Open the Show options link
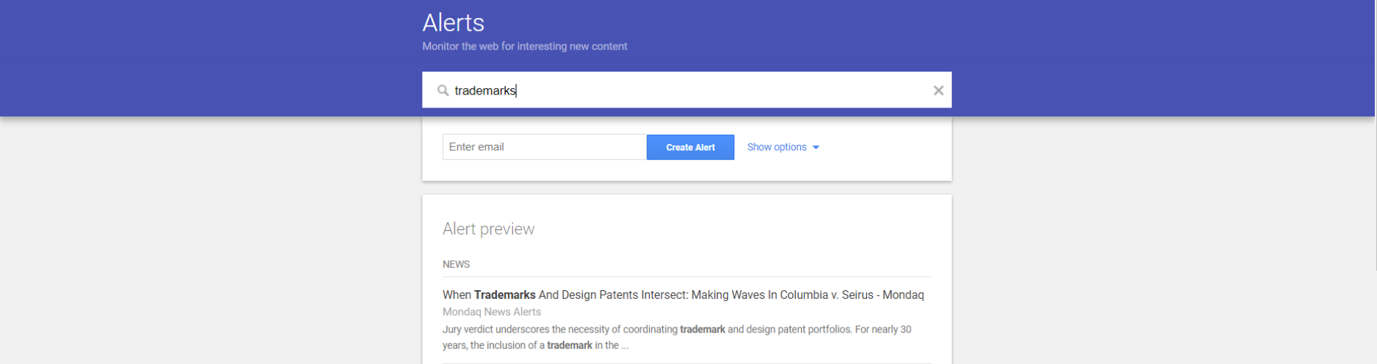Image resolution: width=1377 pixels, height=364 pixels. click(777, 147)
